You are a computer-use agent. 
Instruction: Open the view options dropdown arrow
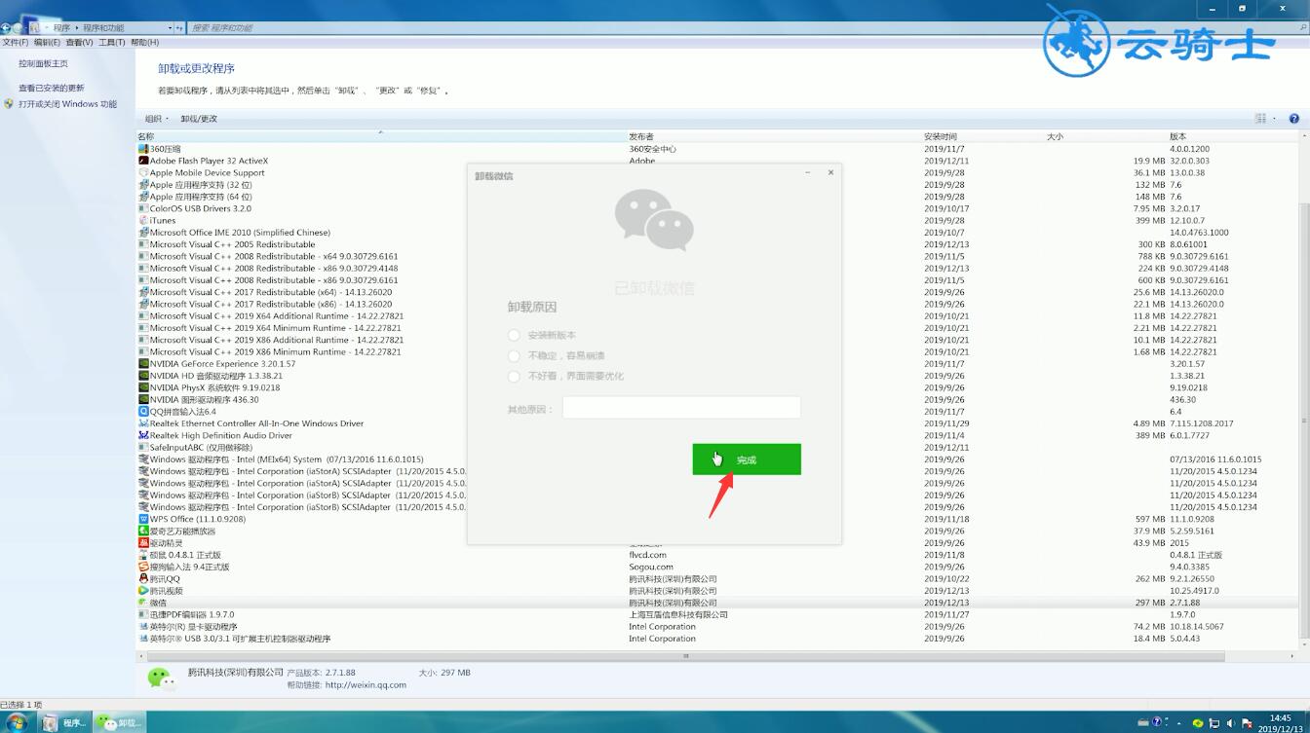pos(1274,119)
